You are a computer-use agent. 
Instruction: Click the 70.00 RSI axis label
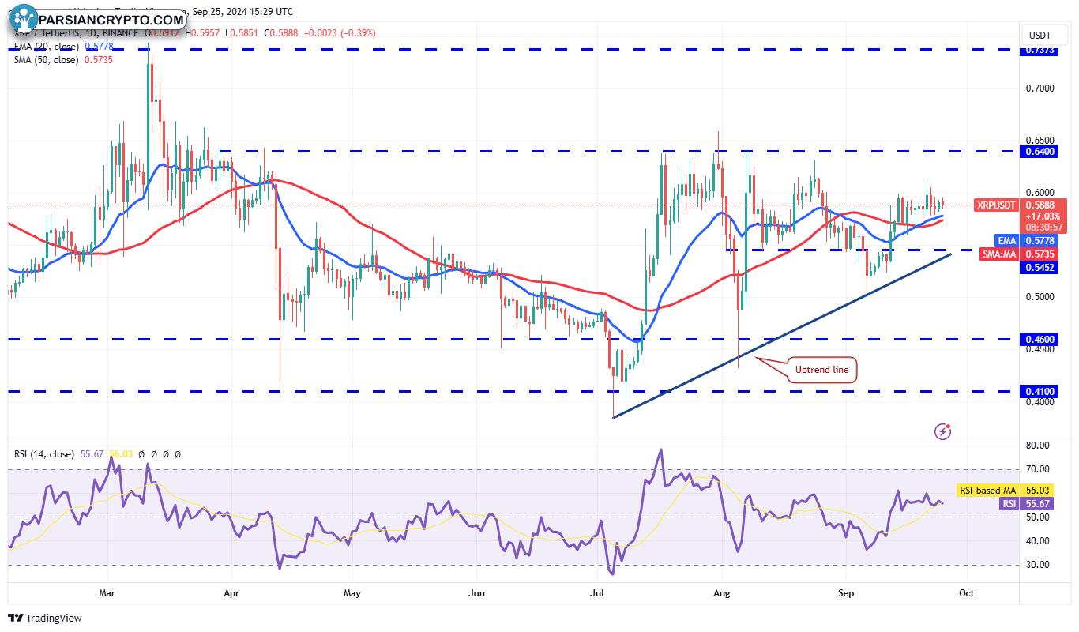[x=1040, y=469]
